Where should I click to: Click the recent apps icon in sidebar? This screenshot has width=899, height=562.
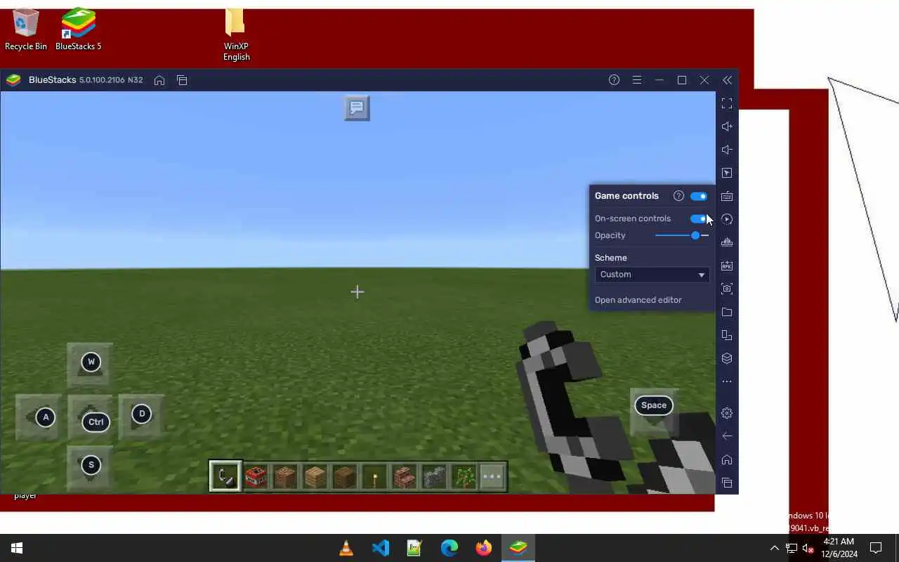(727, 483)
